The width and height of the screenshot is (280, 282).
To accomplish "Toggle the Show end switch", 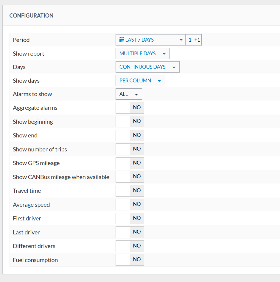I will point(130,135).
